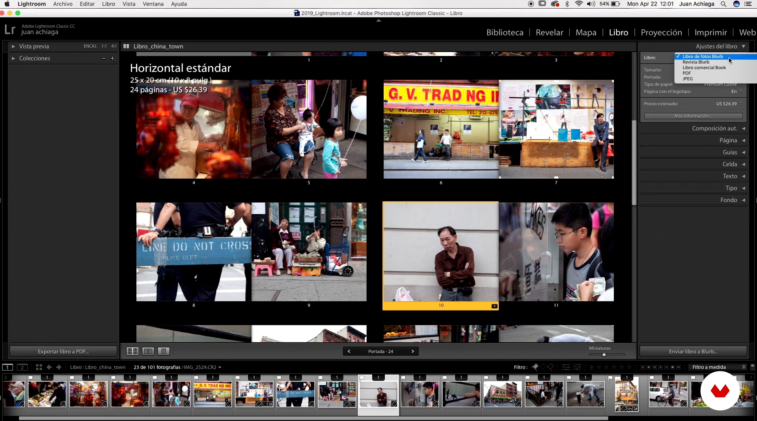Switch to the Imprimir module
Screen dimensions: 757x421
point(710,32)
